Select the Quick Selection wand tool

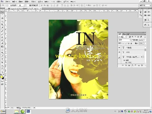2,21
